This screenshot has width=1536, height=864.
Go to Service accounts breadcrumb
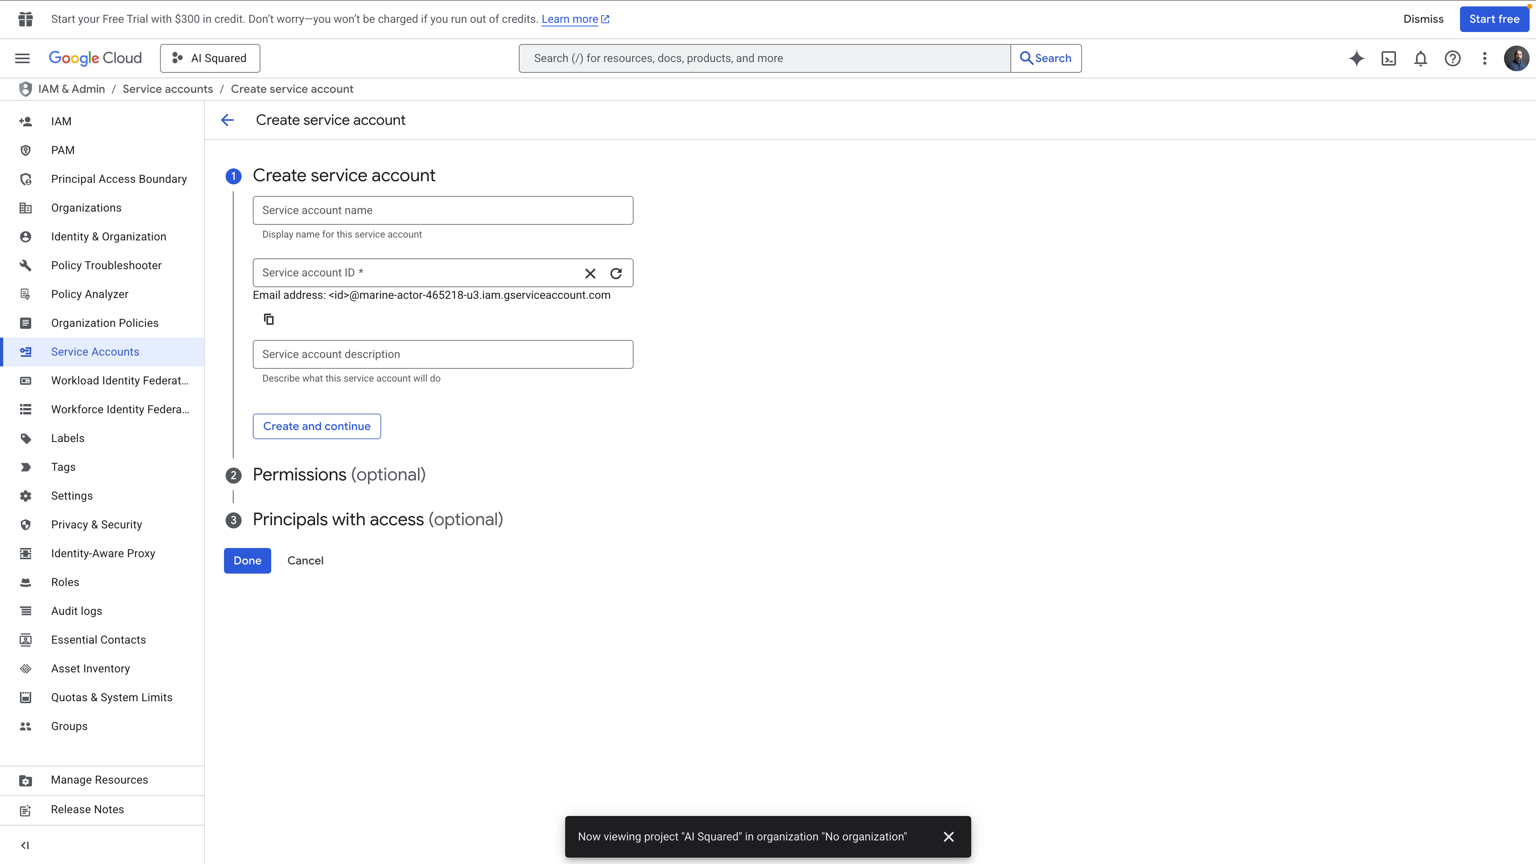168,89
